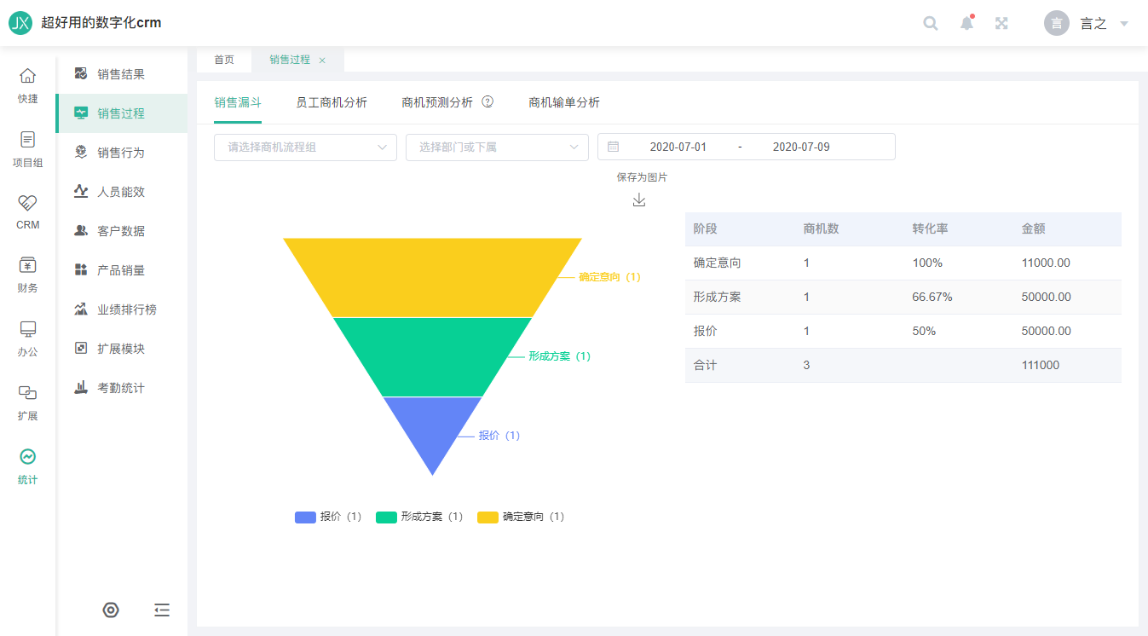
Task: Click the search magnifier icon
Action: [931, 23]
